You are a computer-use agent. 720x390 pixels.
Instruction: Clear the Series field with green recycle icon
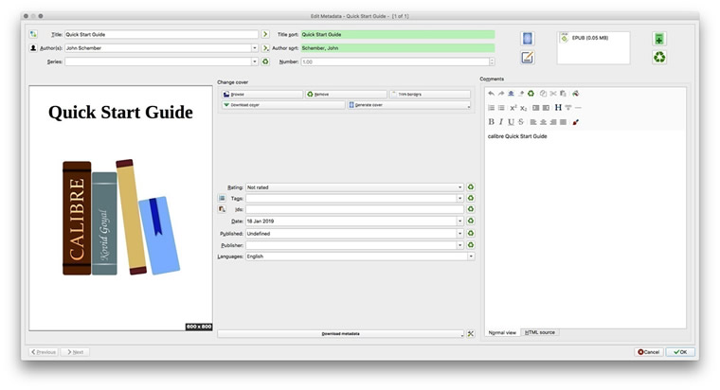[x=265, y=62]
